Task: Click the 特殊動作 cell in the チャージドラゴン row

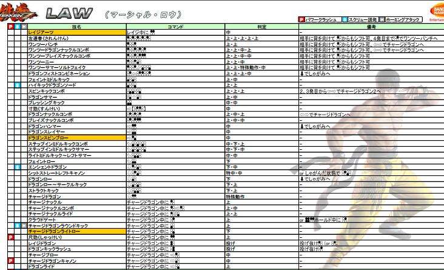Action: (x=261, y=197)
